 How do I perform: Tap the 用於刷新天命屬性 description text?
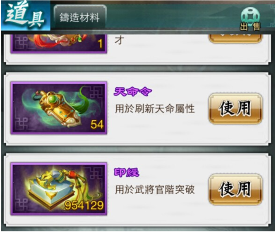pyautogui.click(x=155, y=108)
